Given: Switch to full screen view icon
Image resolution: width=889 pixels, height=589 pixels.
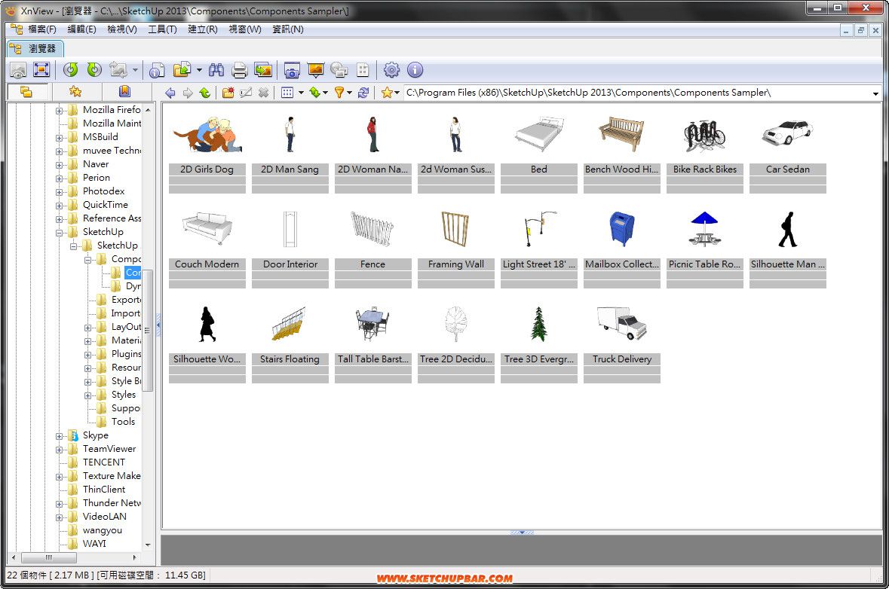Looking at the screenshot, I should pyautogui.click(x=41, y=69).
